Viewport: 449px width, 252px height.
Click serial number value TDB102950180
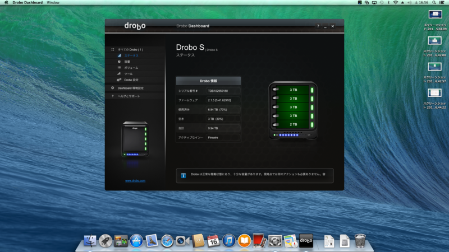tap(218, 91)
